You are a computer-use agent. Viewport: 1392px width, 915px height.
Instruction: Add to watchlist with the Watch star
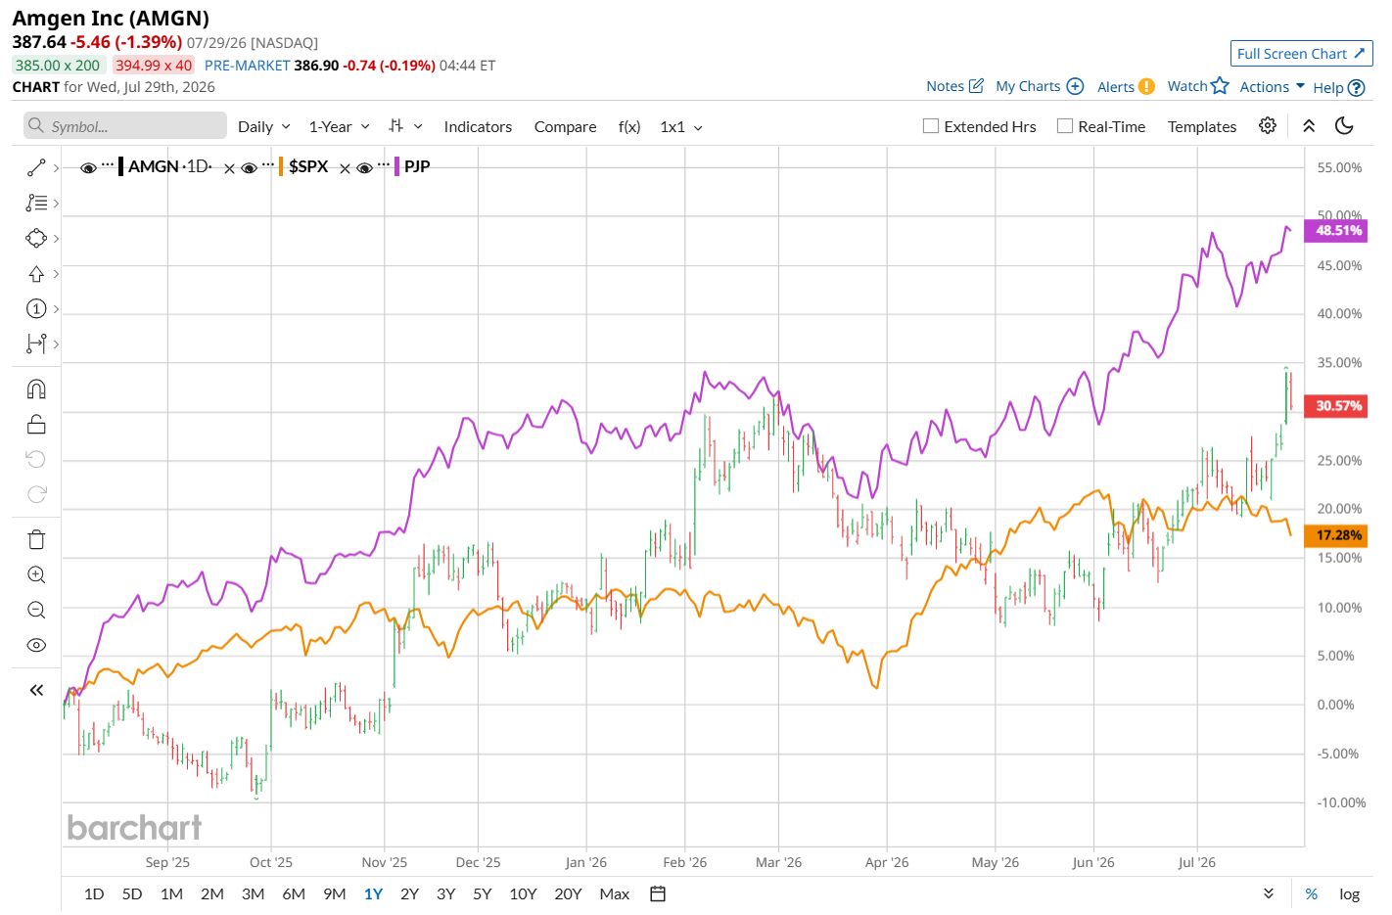pyautogui.click(x=1198, y=86)
